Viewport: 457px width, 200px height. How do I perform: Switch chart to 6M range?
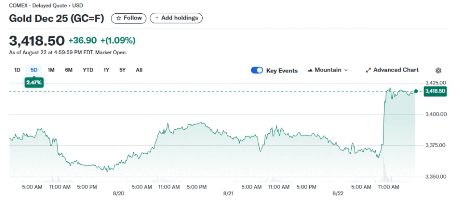[x=69, y=70]
